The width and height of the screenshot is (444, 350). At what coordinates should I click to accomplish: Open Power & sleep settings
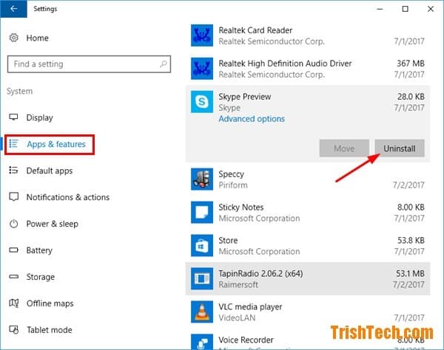pos(52,224)
